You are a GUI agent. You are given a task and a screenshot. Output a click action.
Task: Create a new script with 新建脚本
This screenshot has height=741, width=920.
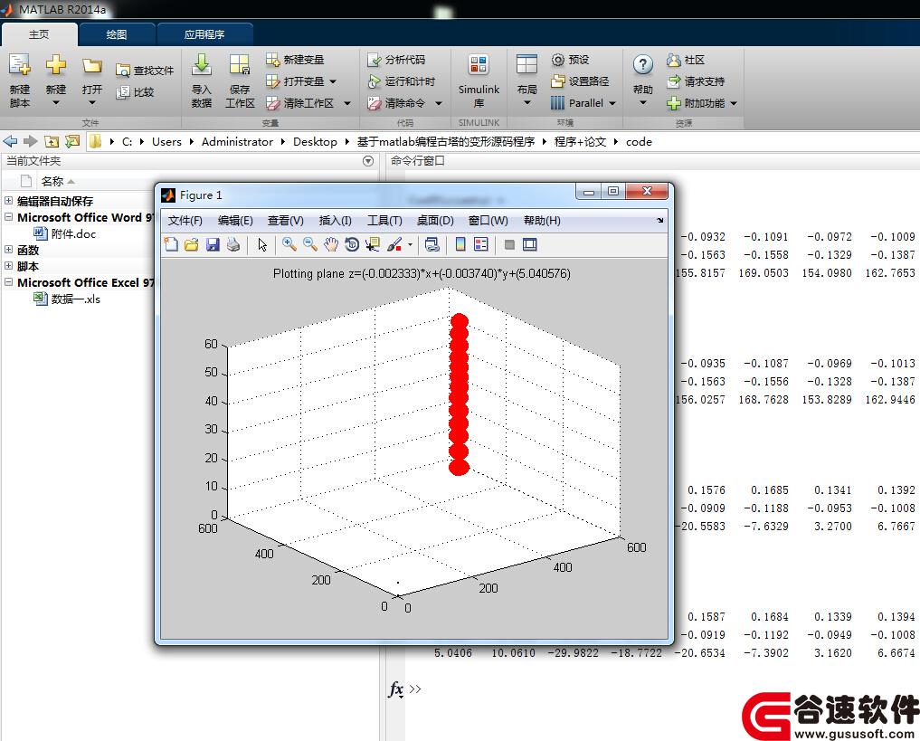[19, 81]
